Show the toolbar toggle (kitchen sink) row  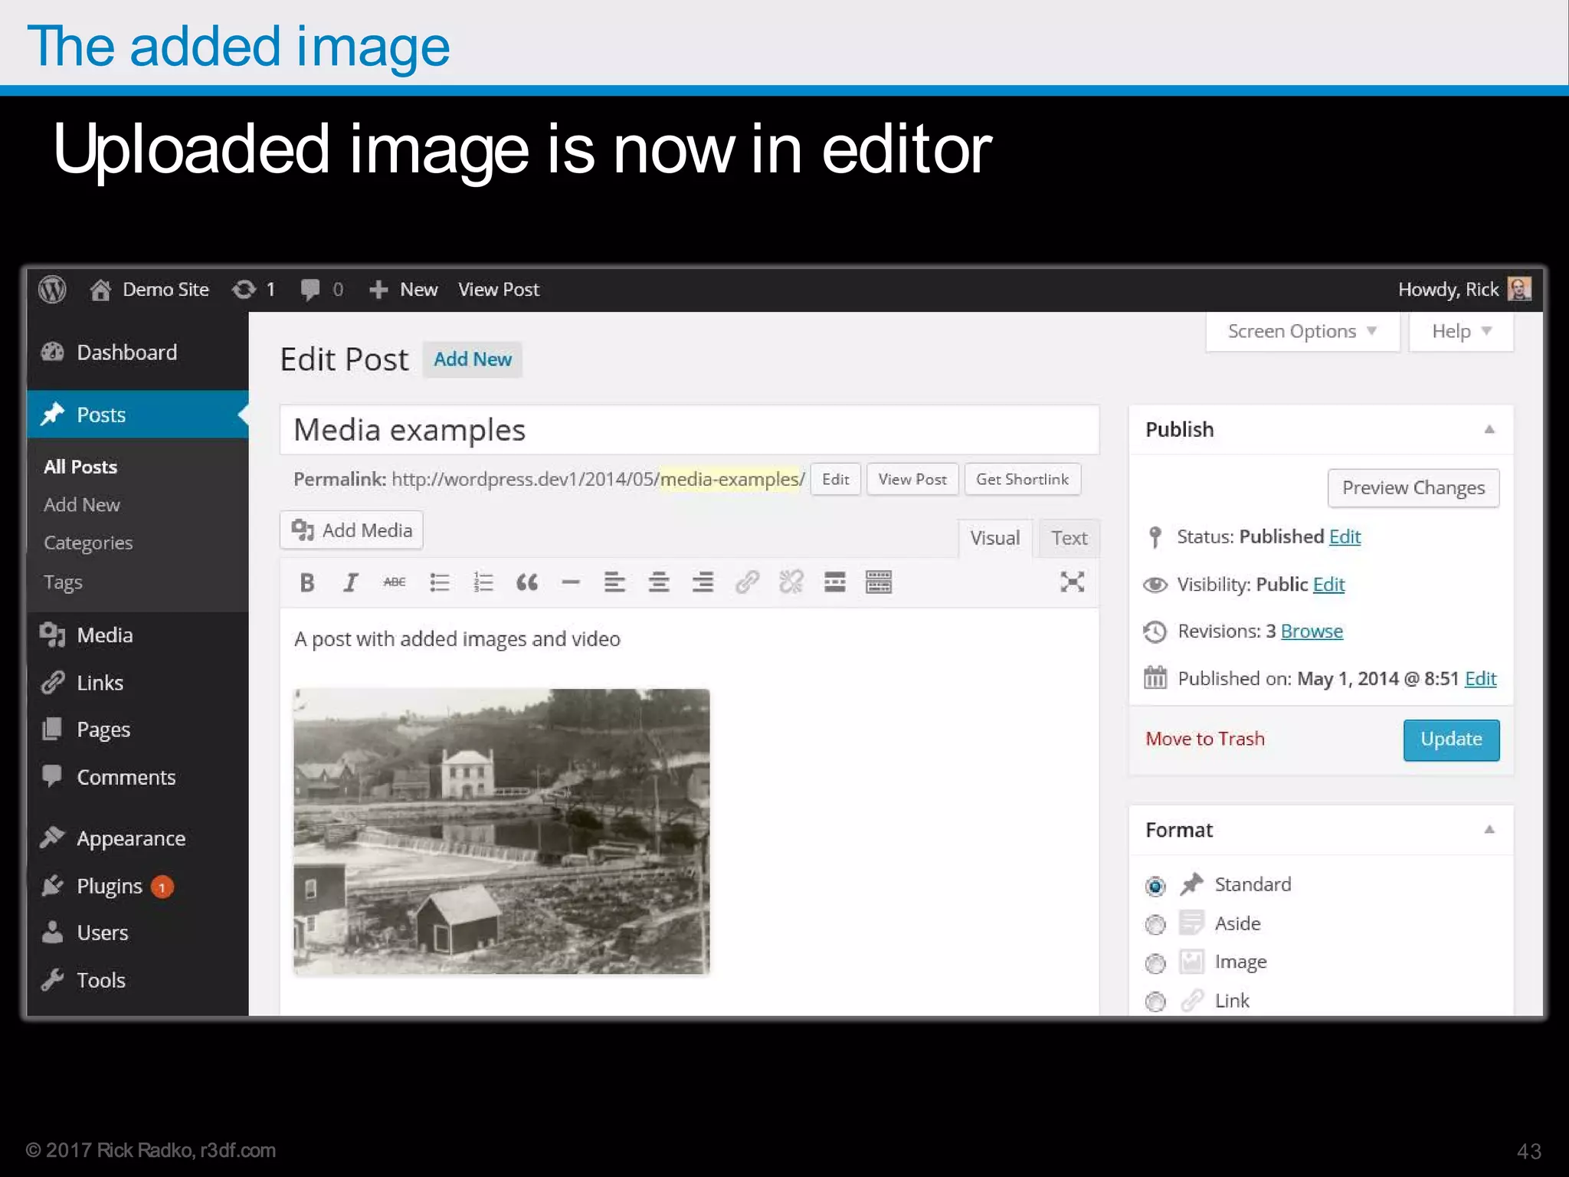(x=879, y=582)
